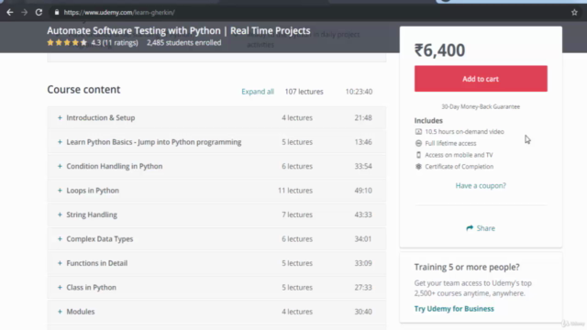Click 49:10 duration in Loops row

tap(363, 191)
